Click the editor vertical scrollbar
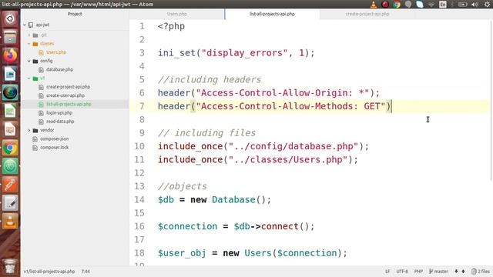The image size is (493, 277). (x=491, y=101)
